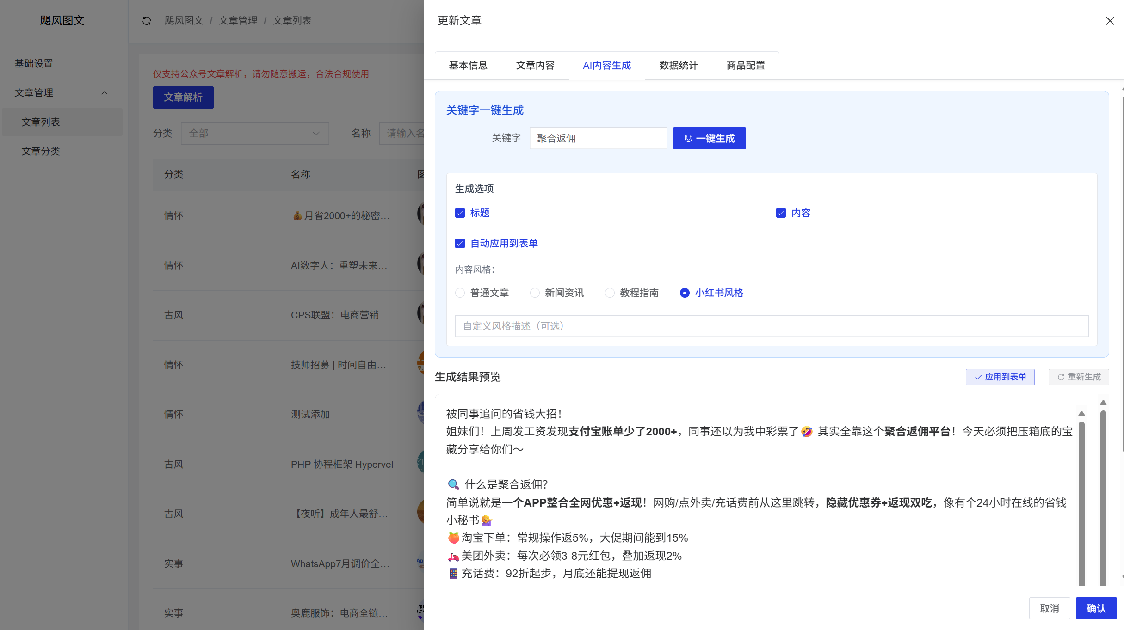Switch to the 数据统计 tab
This screenshot has height=630, width=1124.
[x=678, y=65]
